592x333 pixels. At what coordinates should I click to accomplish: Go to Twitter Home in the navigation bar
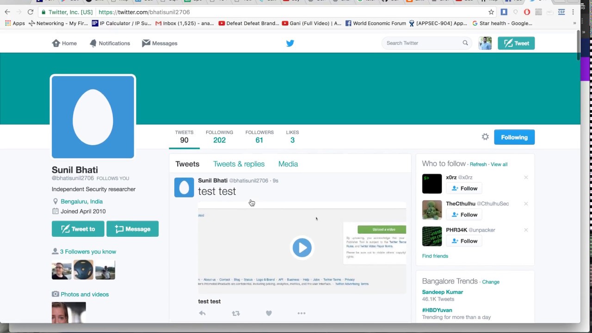point(64,43)
